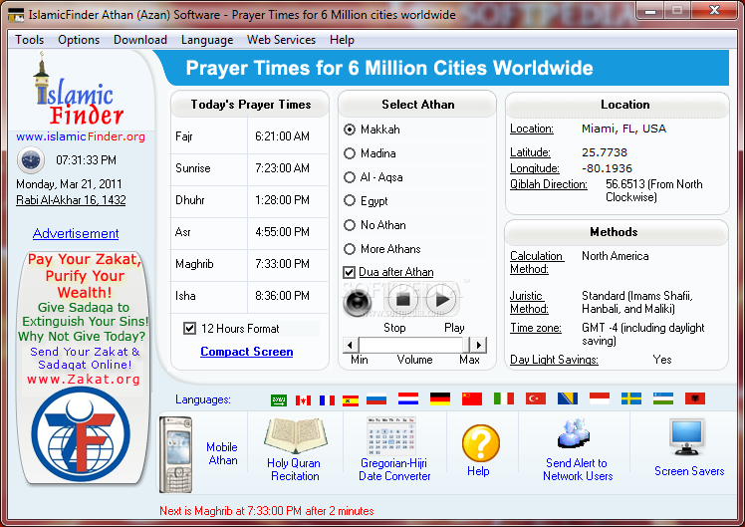This screenshot has width=745, height=527.
Task: Open Gregorian-Hijri Date Converter link
Action: pyautogui.click(x=394, y=469)
